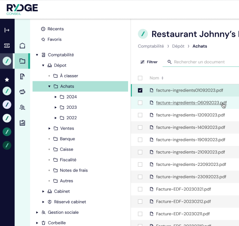Expand the 2024 folder
This screenshot has width=239, height=226.
[55, 97]
